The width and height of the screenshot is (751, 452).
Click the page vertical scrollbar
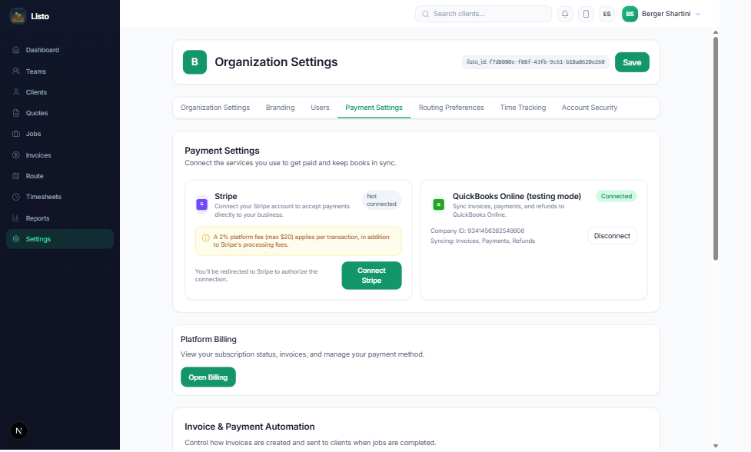[716, 148]
